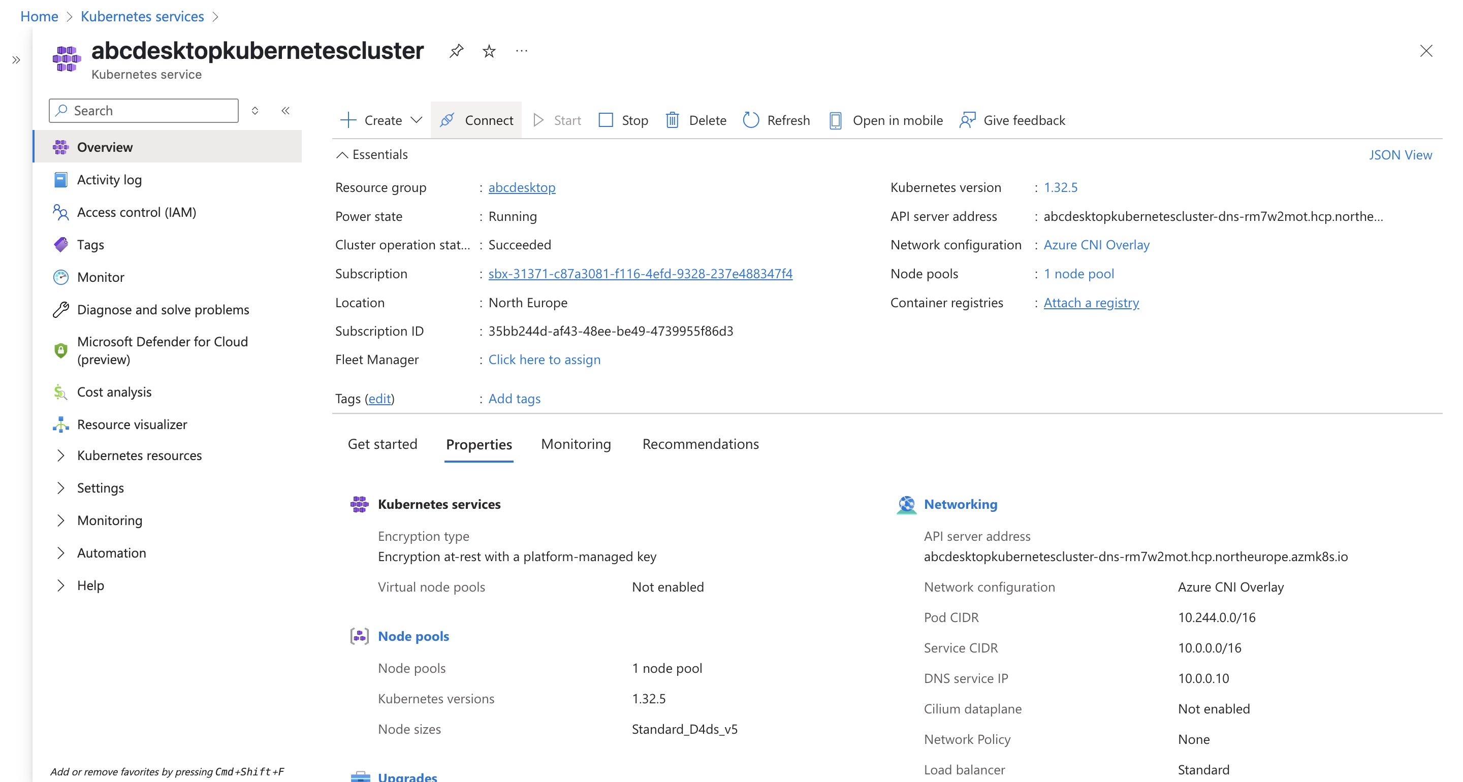Click the Attach a registry link
The width and height of the screenshot is (1463, 782).
pos(1091,303)
